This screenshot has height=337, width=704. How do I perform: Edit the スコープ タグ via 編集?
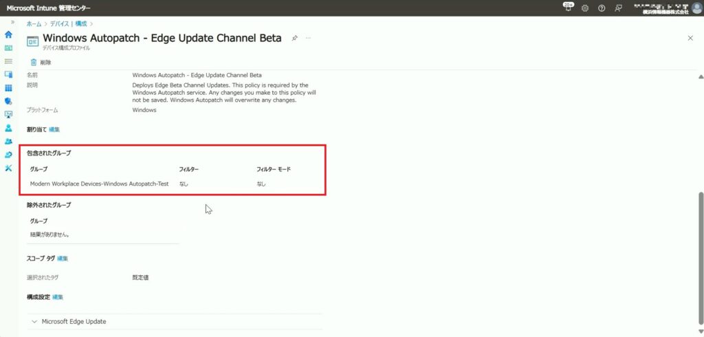[x=63, y=259]
